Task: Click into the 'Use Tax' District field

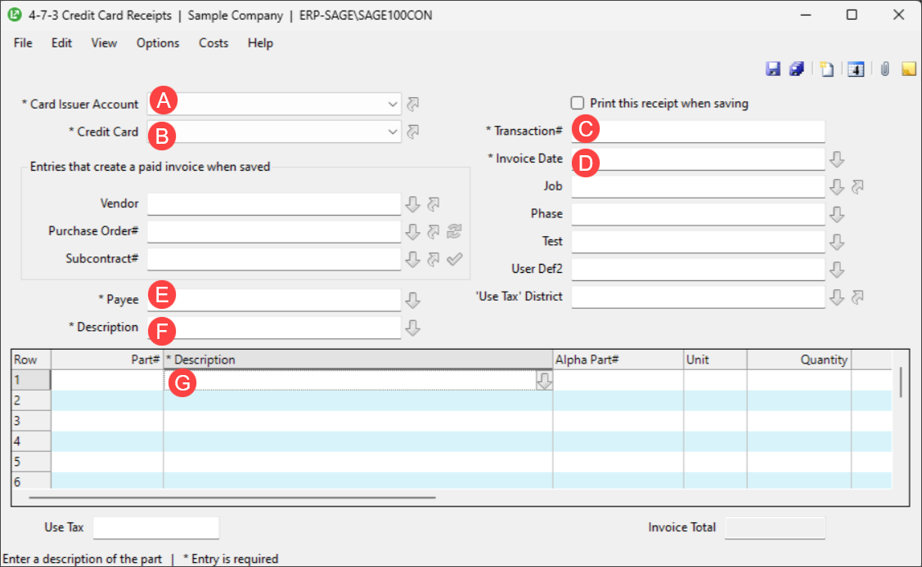Action: coord(698,297)
